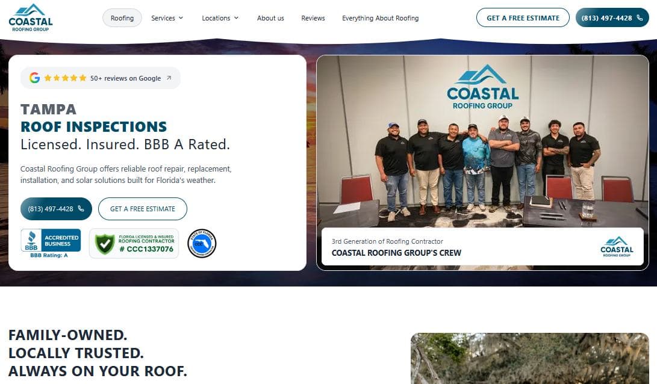Viewport: 657px width, 384px height.
Task: Click header Get a Free Estimate button
Action: pyautogui.click(x=523, y=17)
